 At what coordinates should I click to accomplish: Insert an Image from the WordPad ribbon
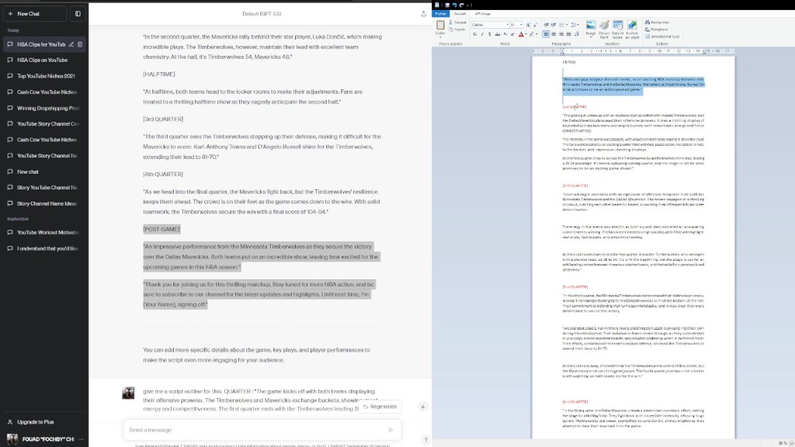591,29
